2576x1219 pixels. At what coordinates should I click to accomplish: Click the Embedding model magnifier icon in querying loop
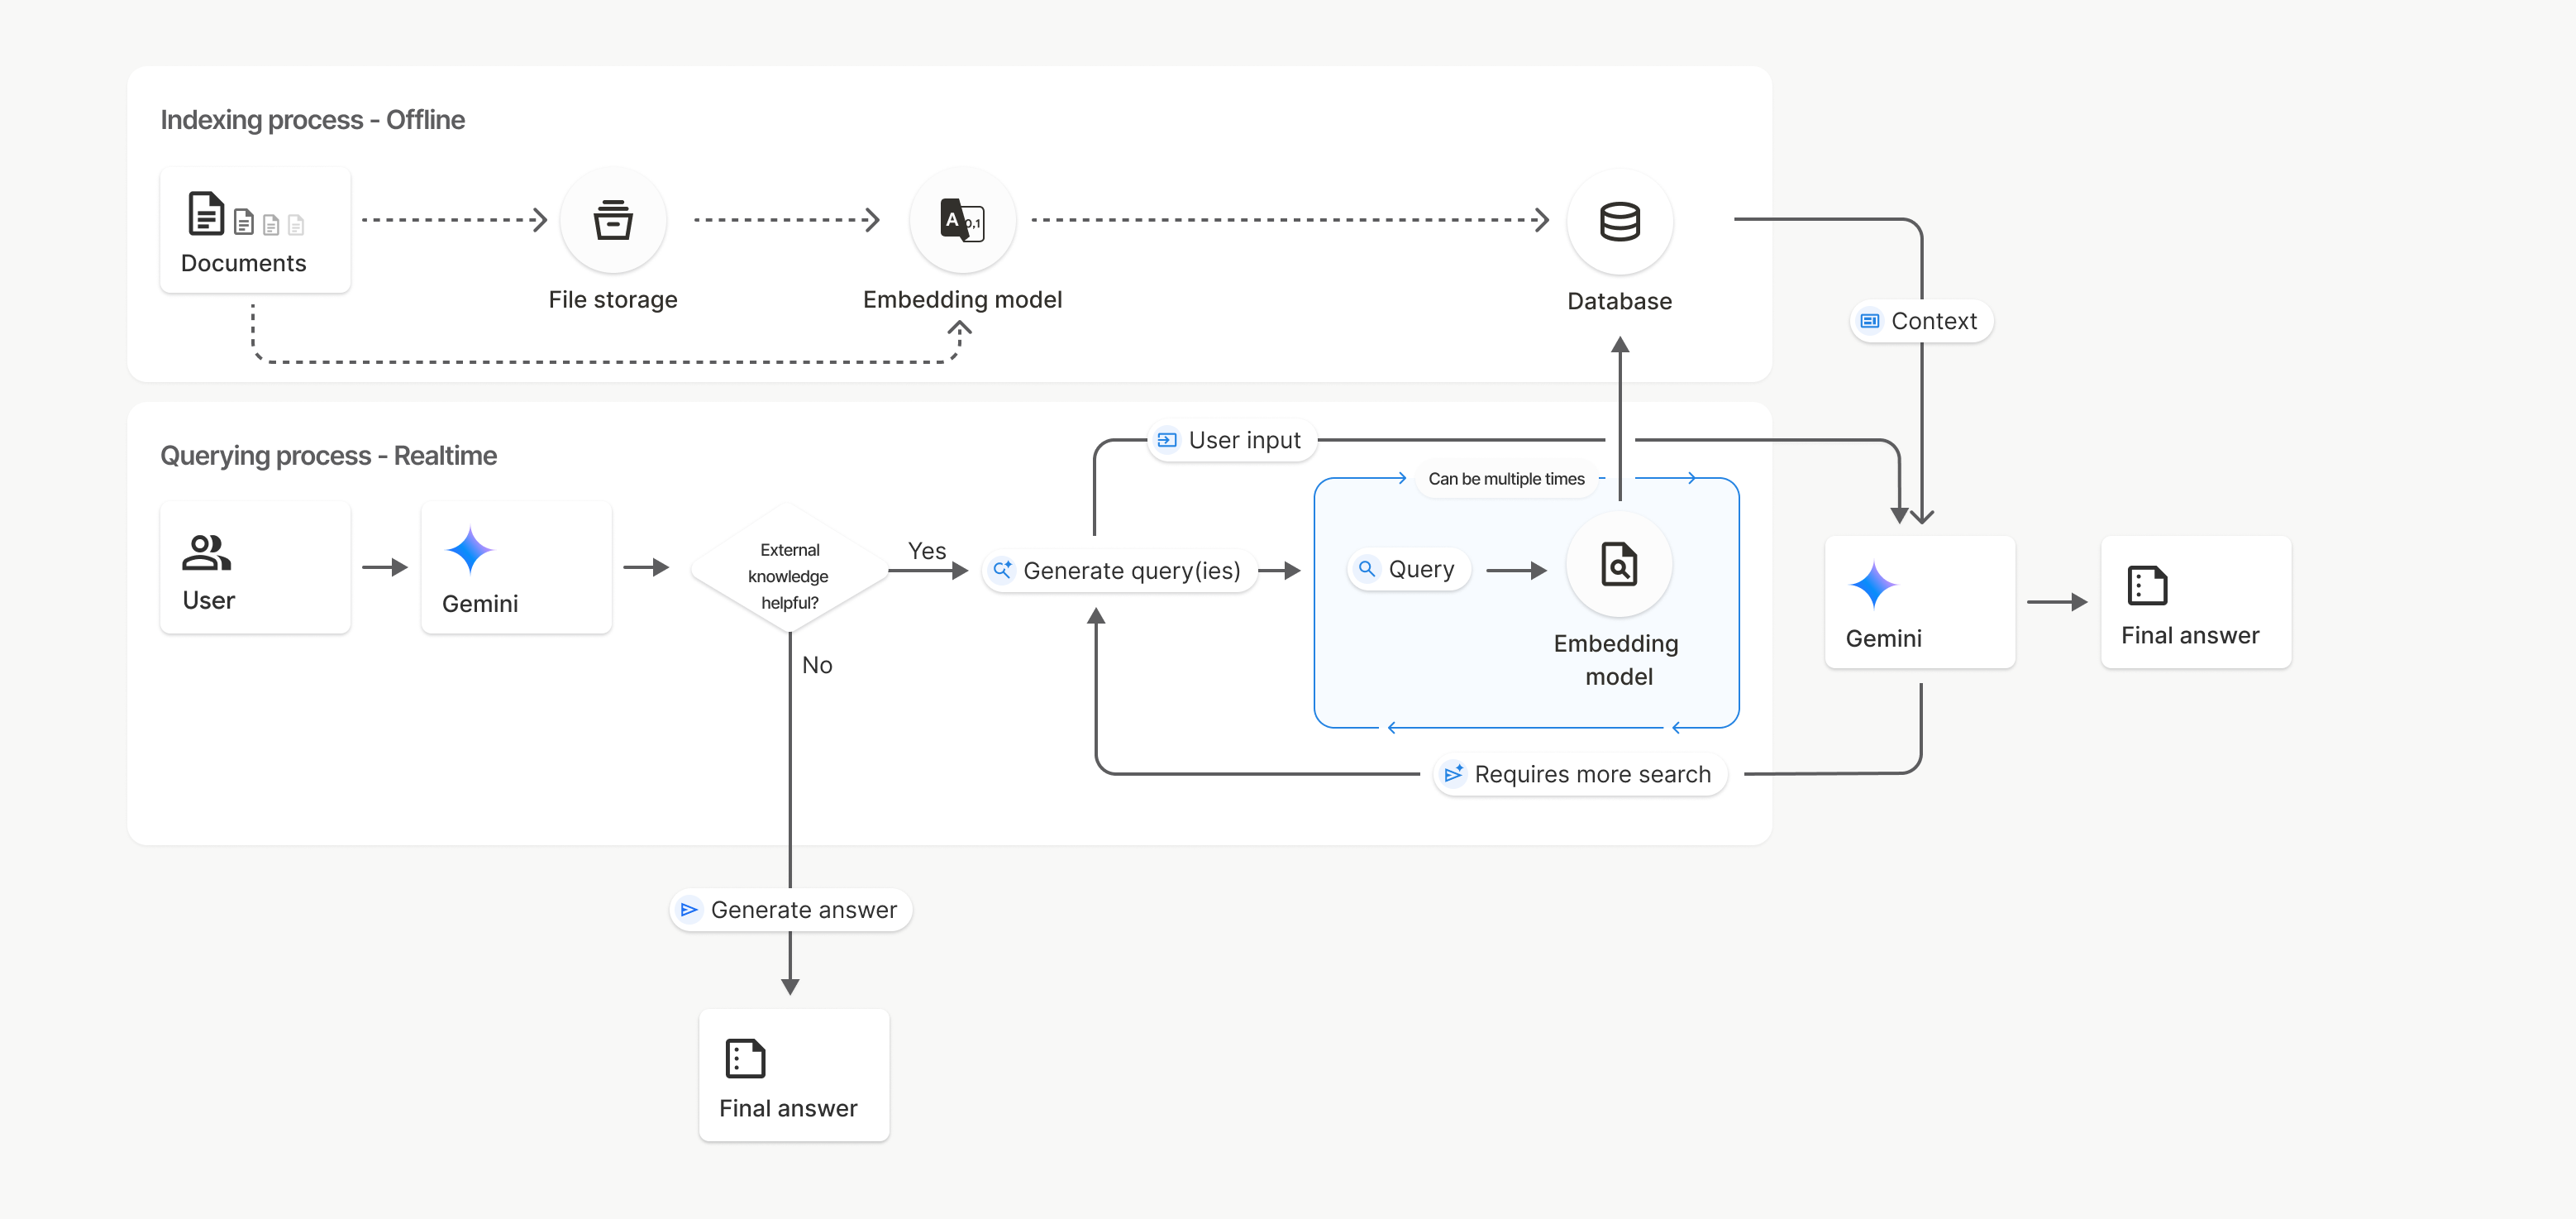[1618, 565]
